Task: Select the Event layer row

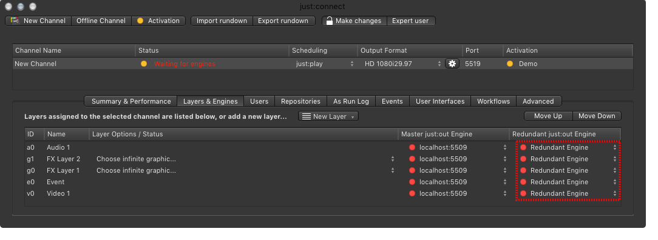Action: 323,182
